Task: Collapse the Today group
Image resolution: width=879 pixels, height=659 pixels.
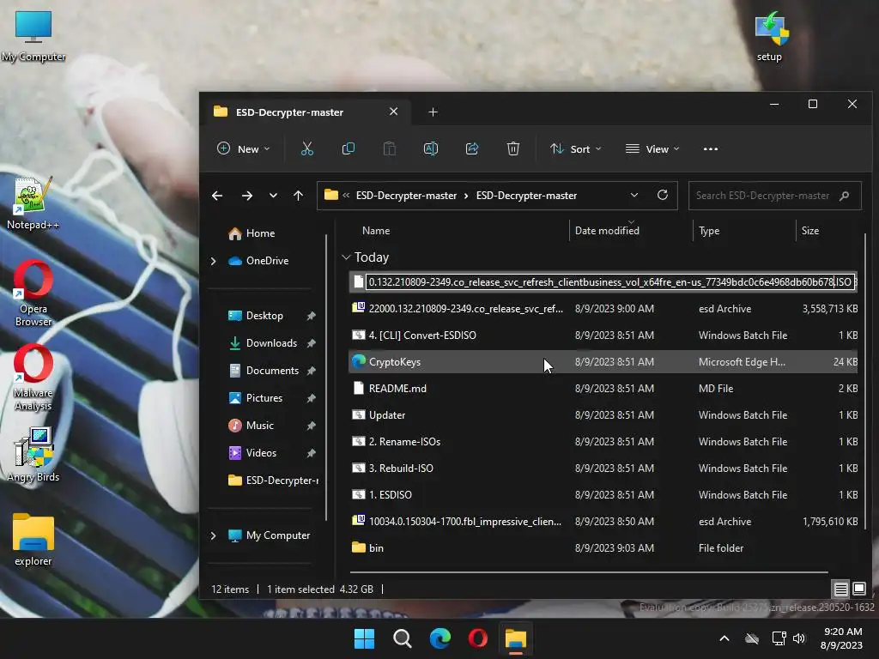Action: (x=346, y=257)
